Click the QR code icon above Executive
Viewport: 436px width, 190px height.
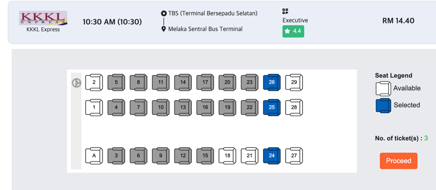click(285, 12)
